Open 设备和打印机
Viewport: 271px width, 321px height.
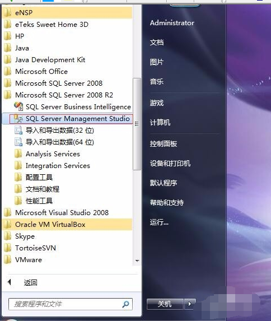pyautogui.click(x=170, y=164)
